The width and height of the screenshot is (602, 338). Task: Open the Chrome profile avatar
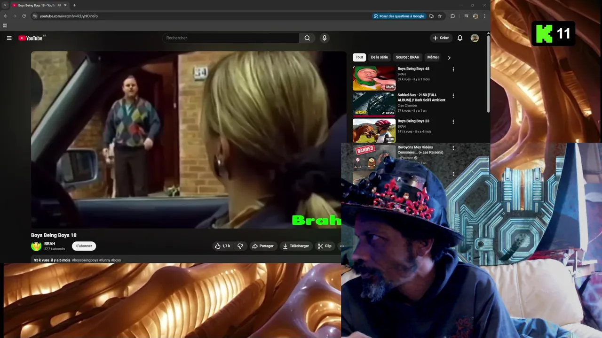pos(475,16)
